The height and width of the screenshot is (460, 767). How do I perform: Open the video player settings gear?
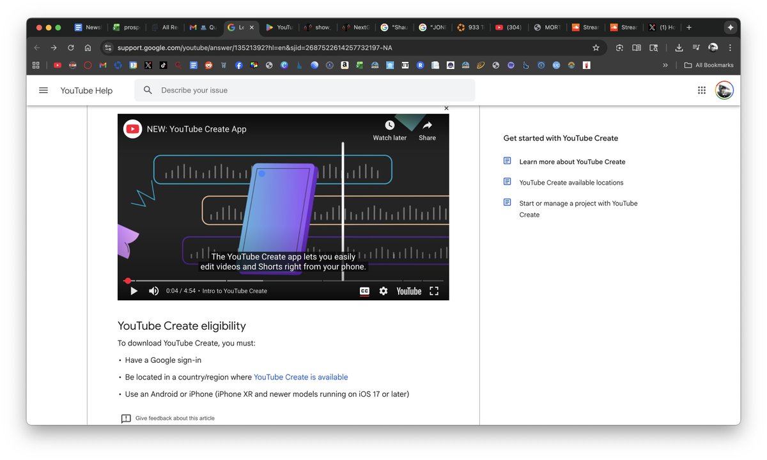383,291
